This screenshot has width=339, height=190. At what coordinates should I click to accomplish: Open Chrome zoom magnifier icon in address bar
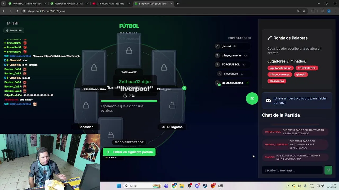tap(298, 11)
